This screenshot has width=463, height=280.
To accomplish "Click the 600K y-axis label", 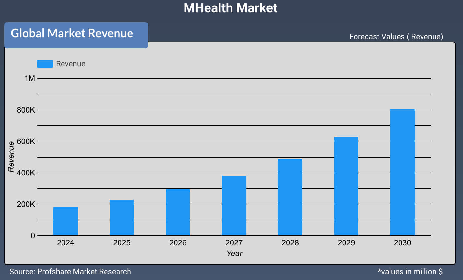I will click(x=26, y=141).
